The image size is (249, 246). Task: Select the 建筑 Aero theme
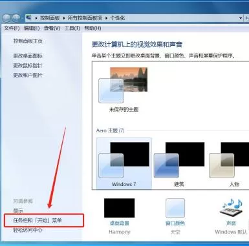coord(179,163)
